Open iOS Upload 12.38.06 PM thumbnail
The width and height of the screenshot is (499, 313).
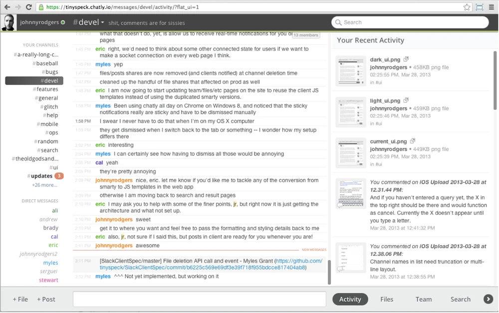point(351,258)
